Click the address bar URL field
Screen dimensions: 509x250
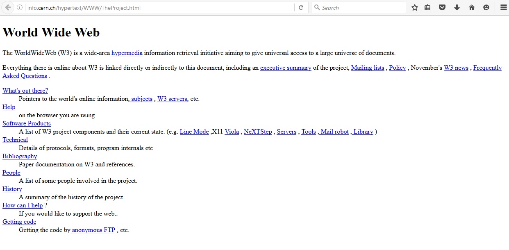[160, 7]
